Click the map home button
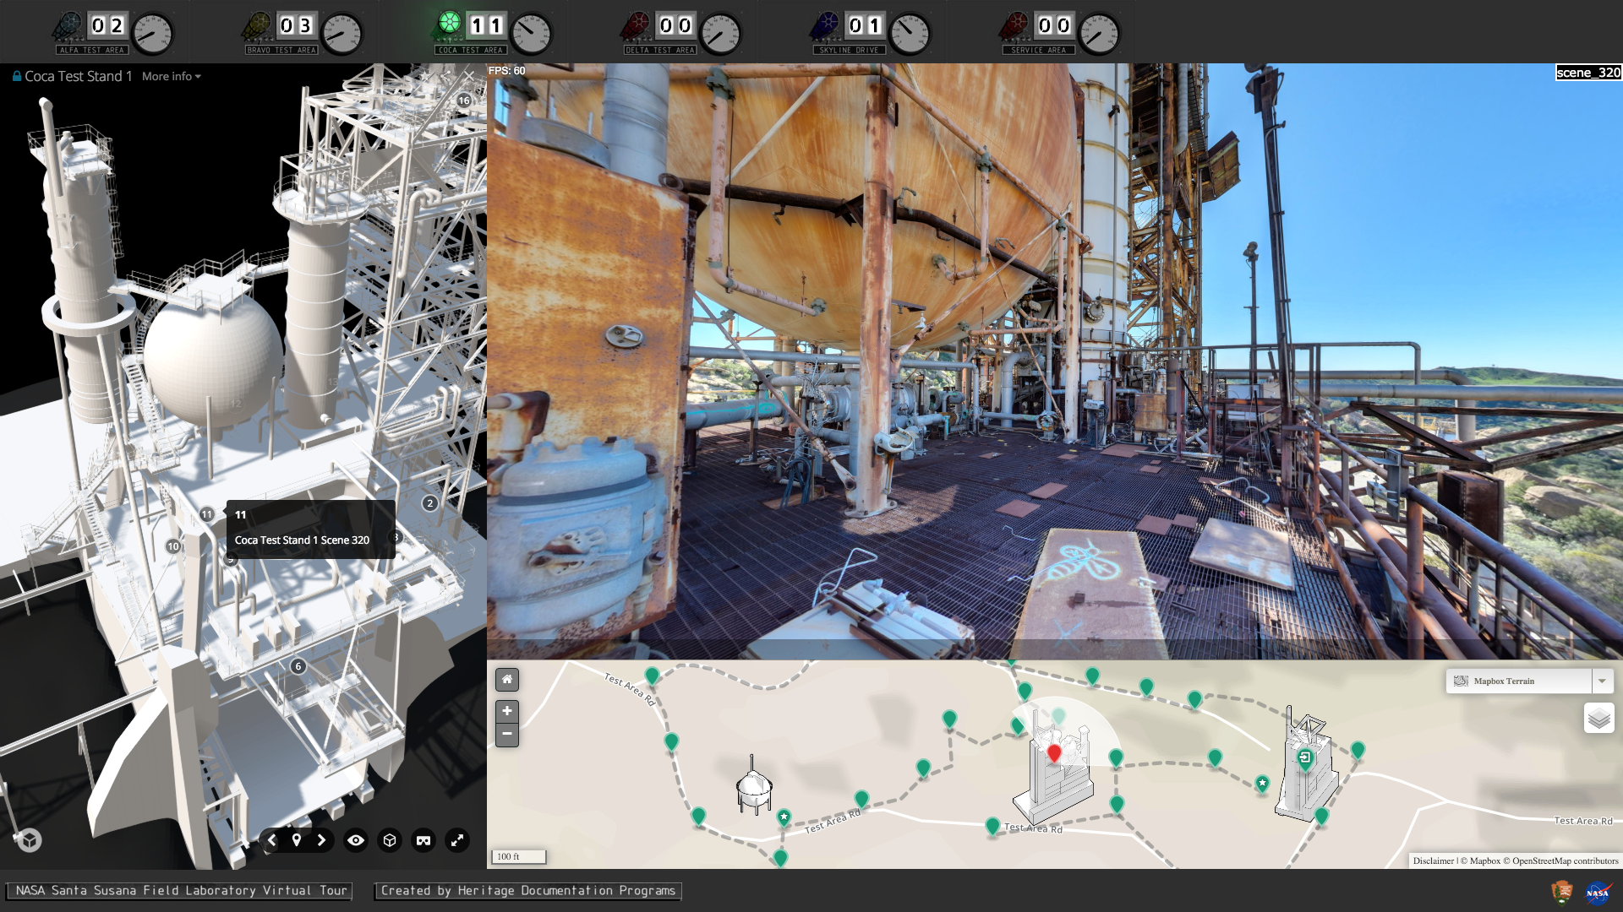Viewport: 1623px width, 912px height. point(507,679)
